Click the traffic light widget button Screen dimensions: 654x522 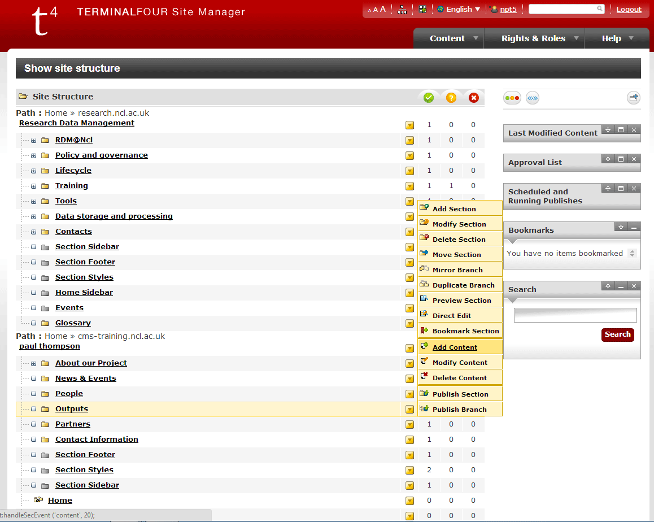coord(512,98)
